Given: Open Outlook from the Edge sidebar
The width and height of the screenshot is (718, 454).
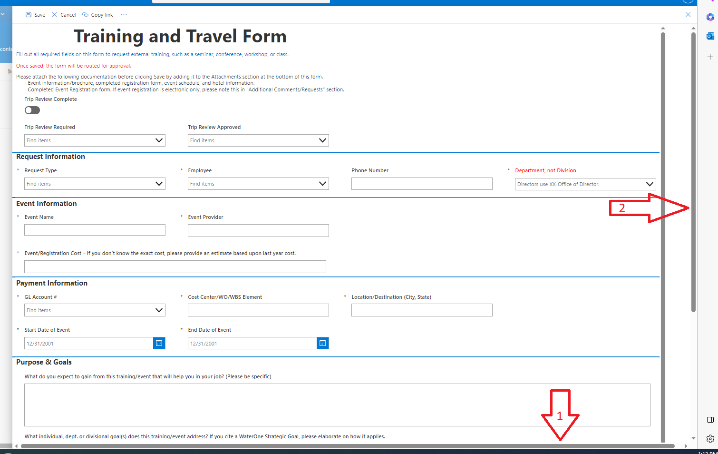Looking at the screenshot, I should pyautogui.click(x=710, y=36).
